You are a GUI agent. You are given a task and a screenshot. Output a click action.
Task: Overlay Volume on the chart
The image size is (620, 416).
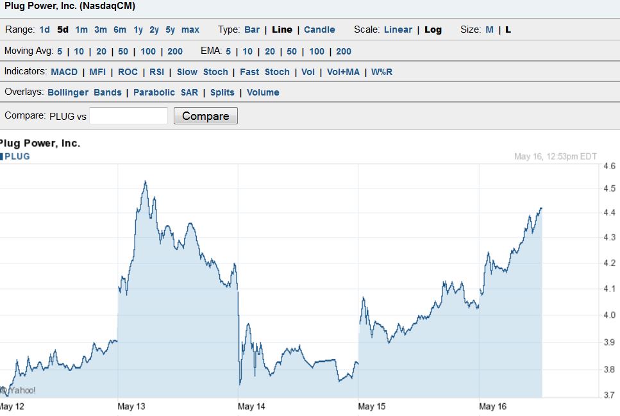click(263, 92)
